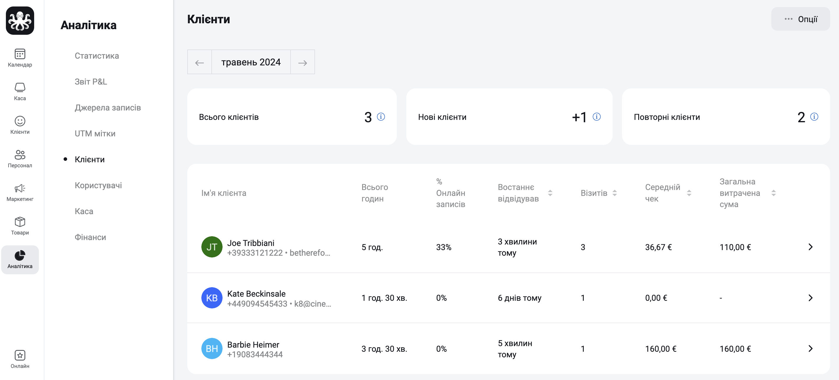The image size is (839, 380).
Task: Click the Повторні клієнти card
Action: click(726, 117)
